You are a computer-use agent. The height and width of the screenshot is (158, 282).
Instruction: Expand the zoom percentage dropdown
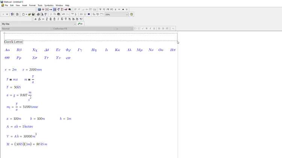(127, 14)
